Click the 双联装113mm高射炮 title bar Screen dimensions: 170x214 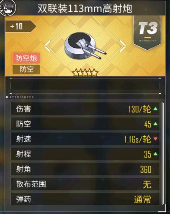coord(85,8)
